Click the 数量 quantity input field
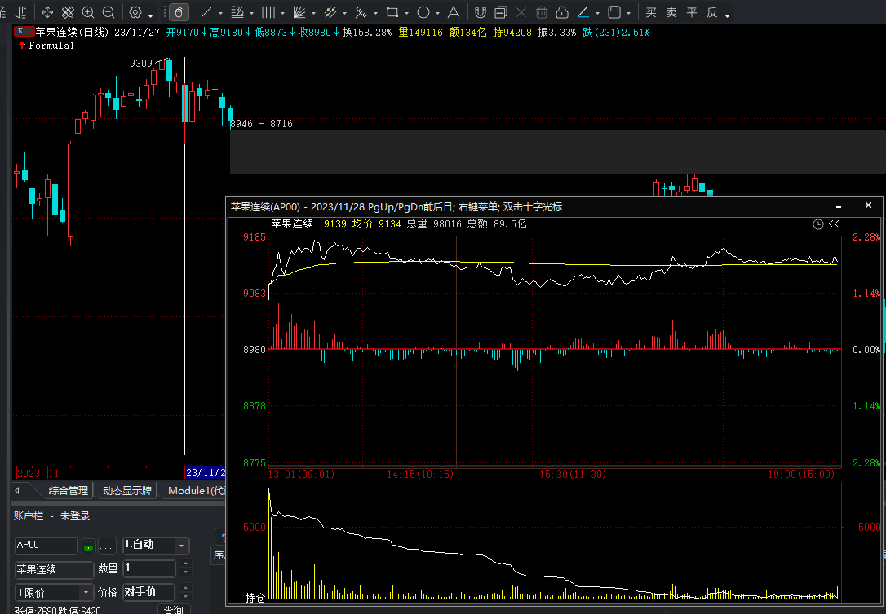The height and width of the screenshot is (614, 886). point(149,568)
